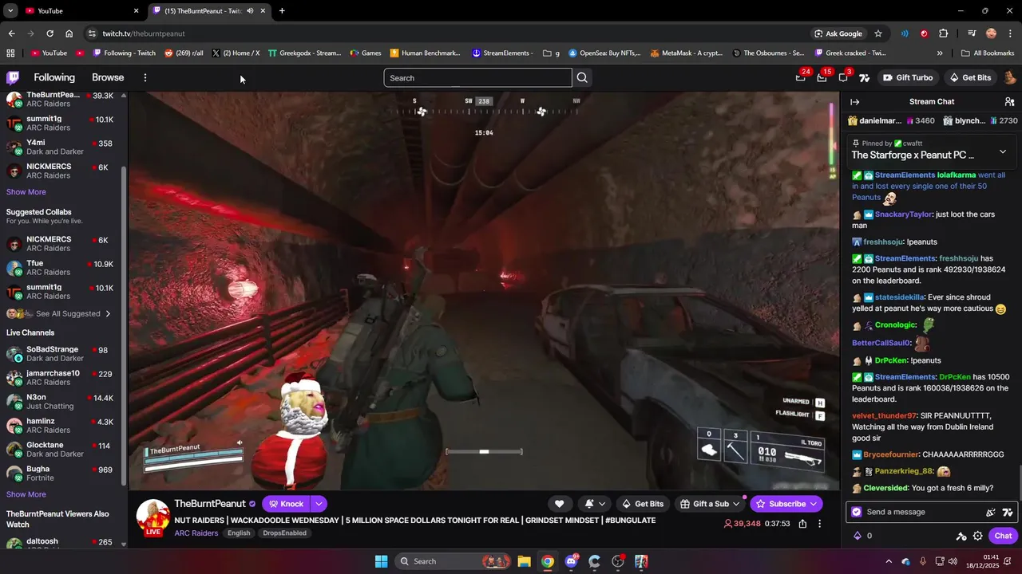Viewport: 1022px width, 574px height.
Task: Click Get Bits in top bar
Action: [970, 77]
